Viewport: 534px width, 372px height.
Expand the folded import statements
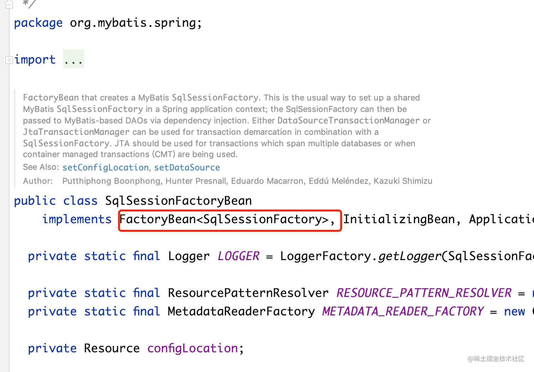tap(9, 60)
